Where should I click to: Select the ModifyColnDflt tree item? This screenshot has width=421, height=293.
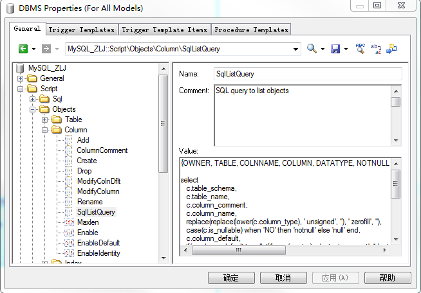click(98, 181)
